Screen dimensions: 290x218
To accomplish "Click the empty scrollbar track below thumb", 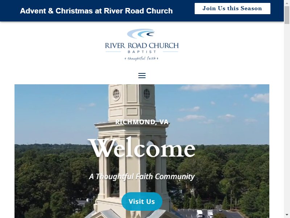I will point(287,119).
